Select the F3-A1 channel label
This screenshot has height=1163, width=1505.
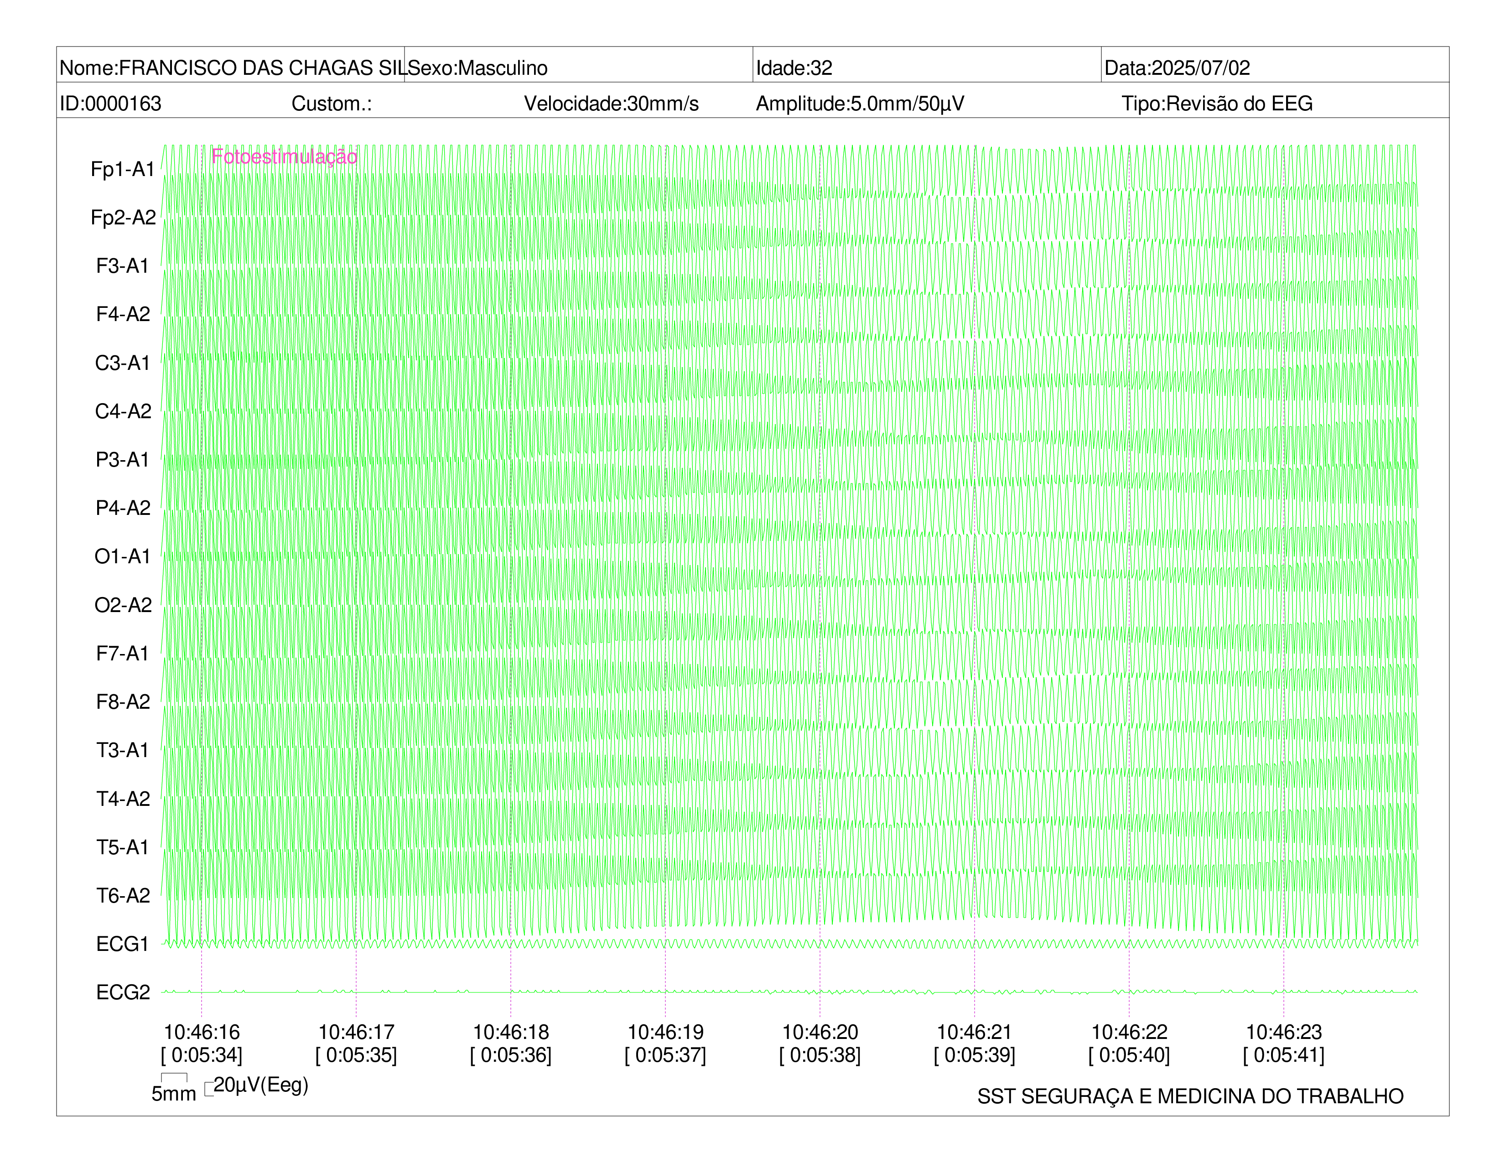tap(123, 265)
